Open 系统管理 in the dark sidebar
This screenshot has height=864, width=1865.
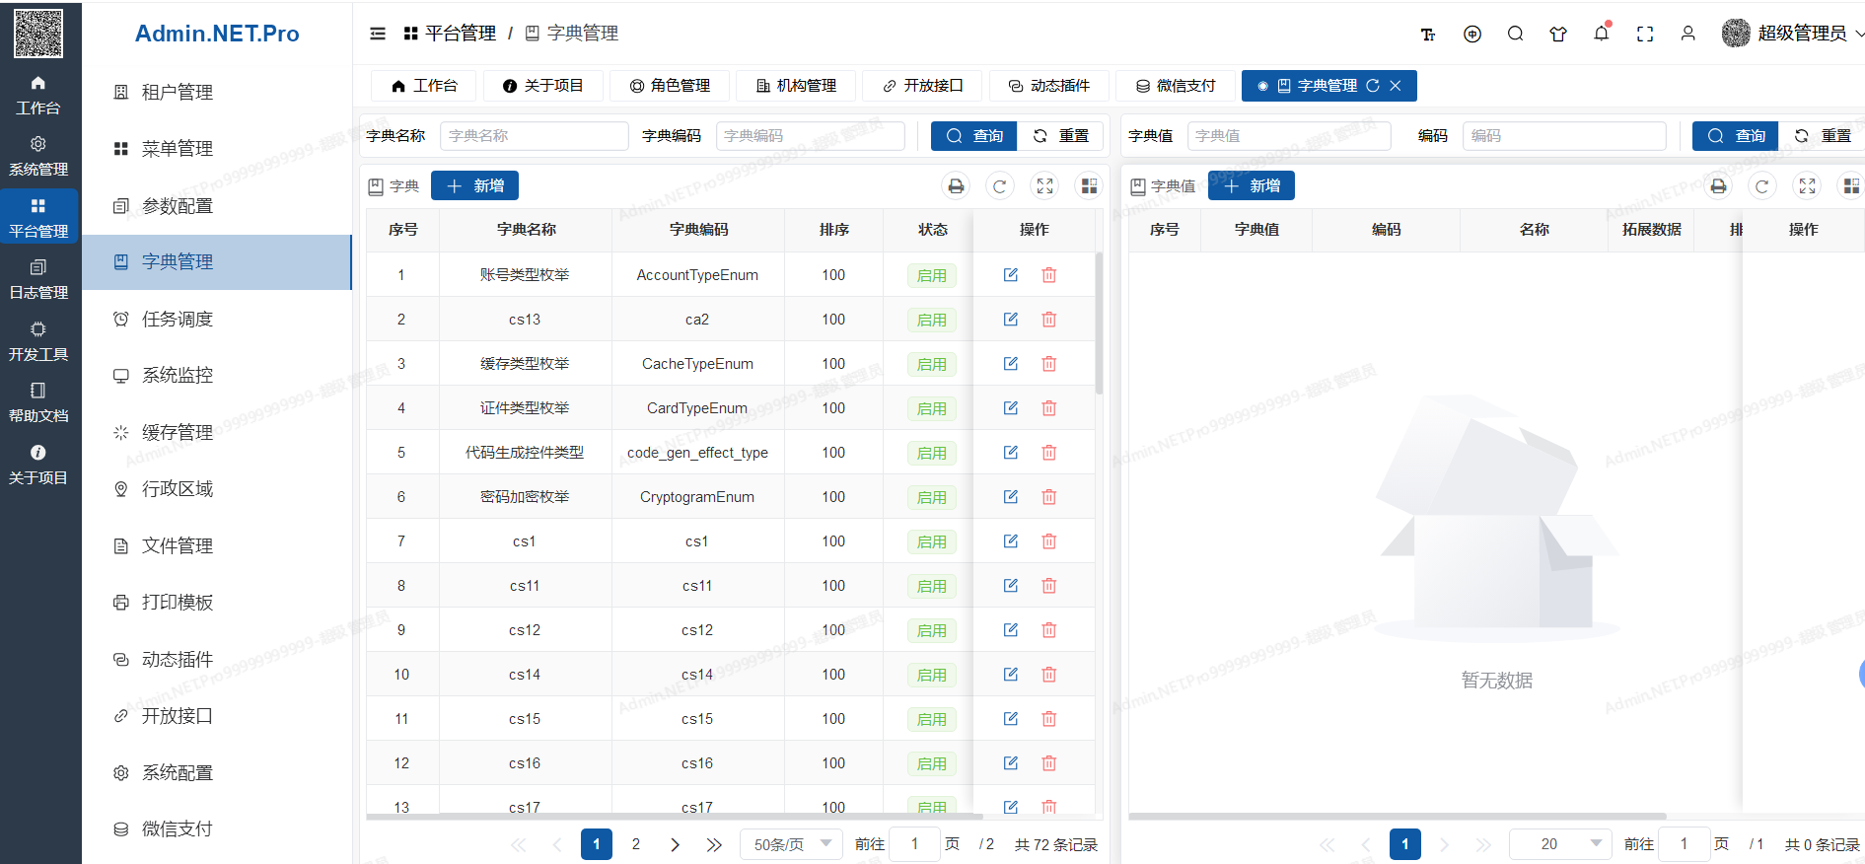[38, 157]
